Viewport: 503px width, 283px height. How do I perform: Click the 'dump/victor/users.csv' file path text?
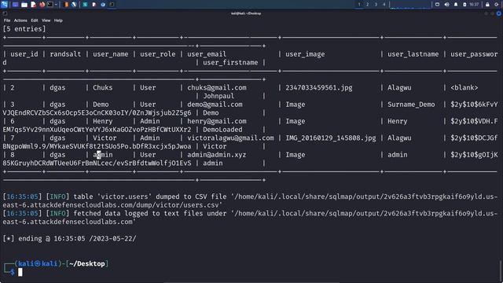point(178,204)
